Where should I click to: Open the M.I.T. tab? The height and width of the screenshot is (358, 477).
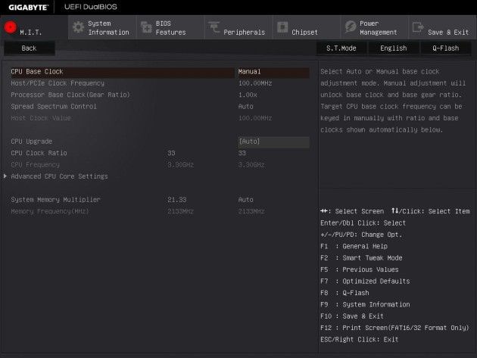(x=34, y=27)
